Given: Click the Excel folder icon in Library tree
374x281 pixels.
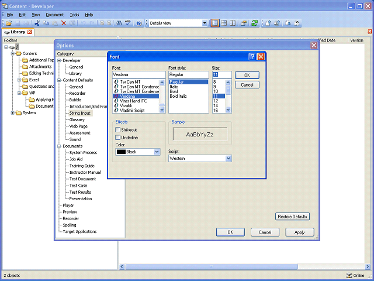Looking at the screenshot, I should pos(25,80).
